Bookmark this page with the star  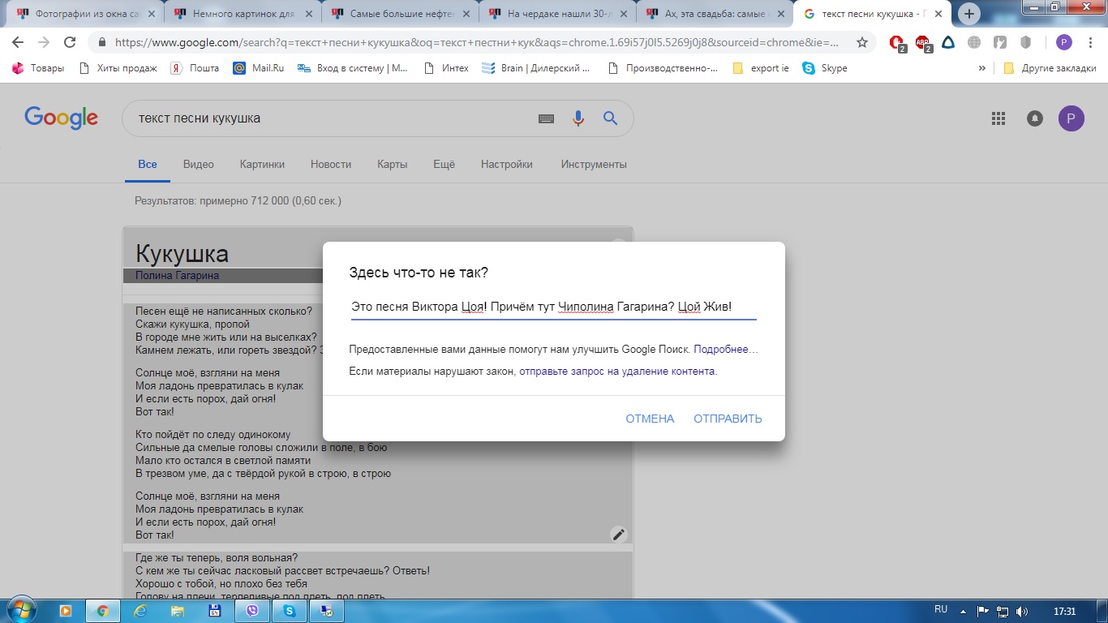pyautogui.click(x=862, y=43)
